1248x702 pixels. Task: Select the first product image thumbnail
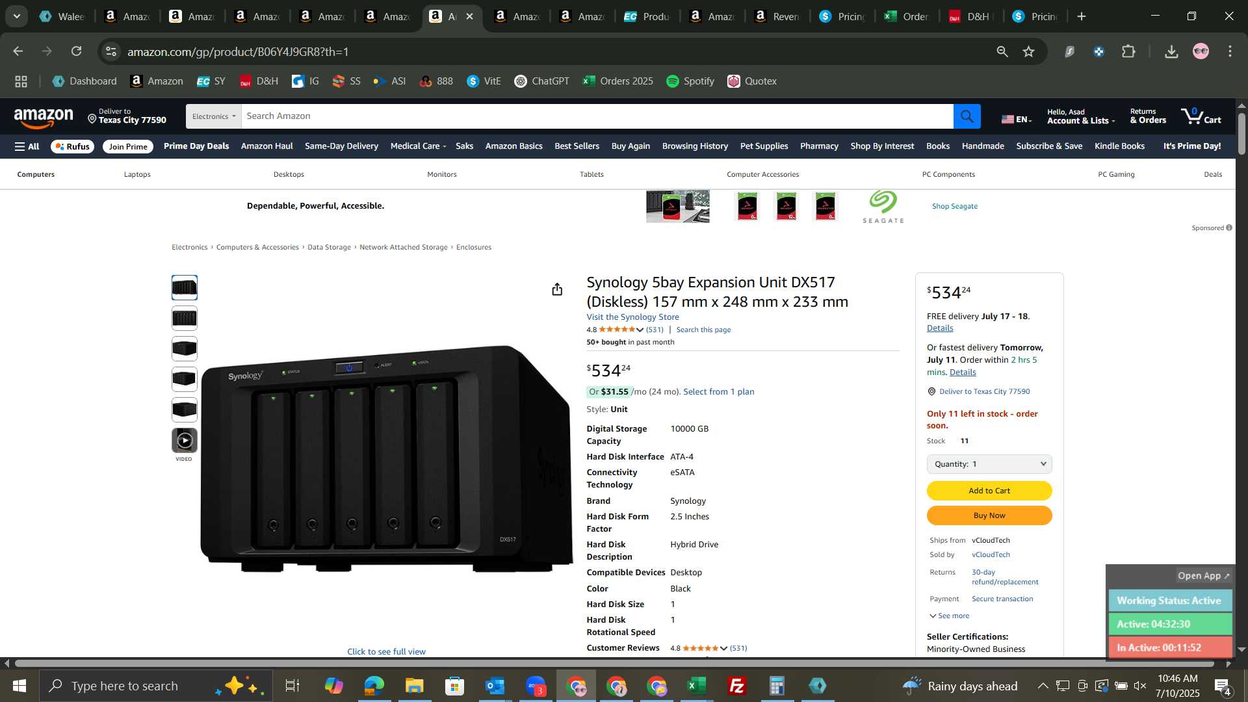185,287
